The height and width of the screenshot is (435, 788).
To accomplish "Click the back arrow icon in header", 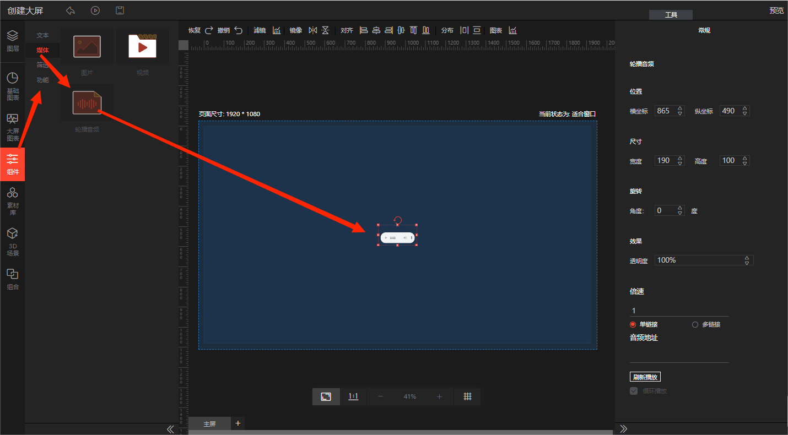I will tap(71, 10).
